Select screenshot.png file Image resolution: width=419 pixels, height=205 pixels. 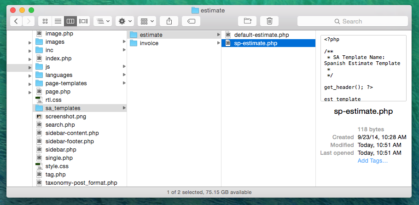point(80,116)
